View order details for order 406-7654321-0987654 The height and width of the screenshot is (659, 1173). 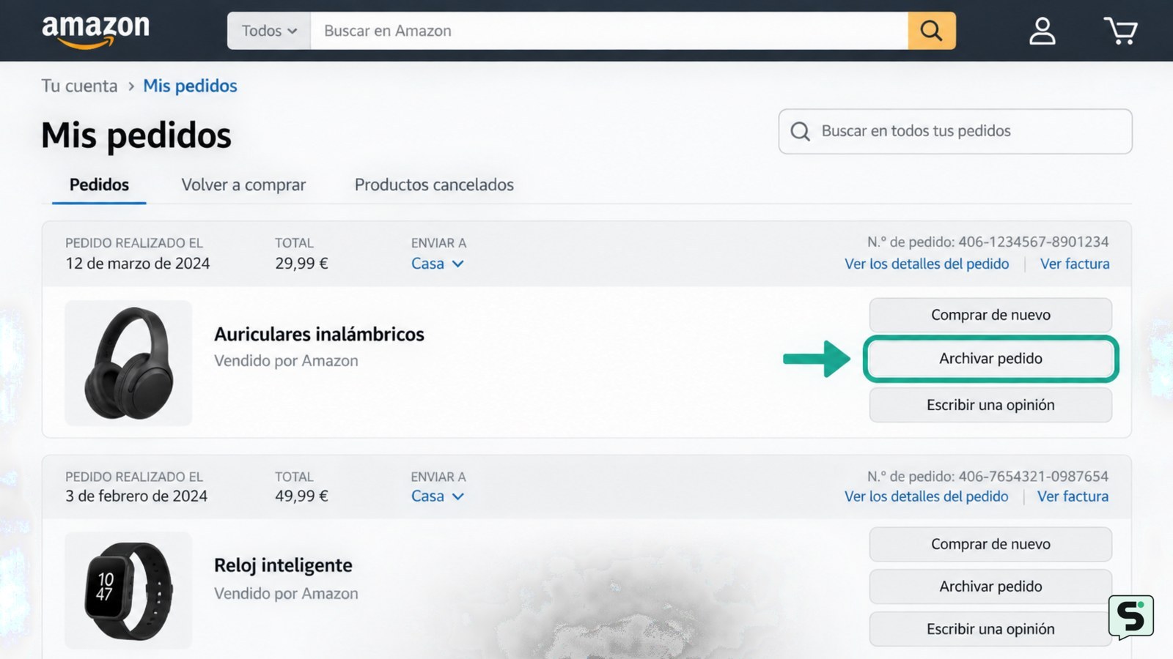point(927,496)
